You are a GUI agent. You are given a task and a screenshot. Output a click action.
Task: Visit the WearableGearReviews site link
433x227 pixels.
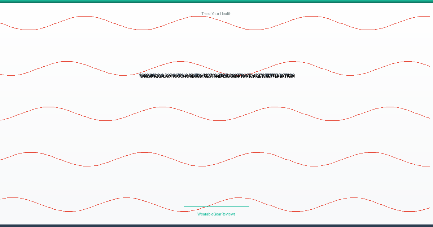click(216, 214)
